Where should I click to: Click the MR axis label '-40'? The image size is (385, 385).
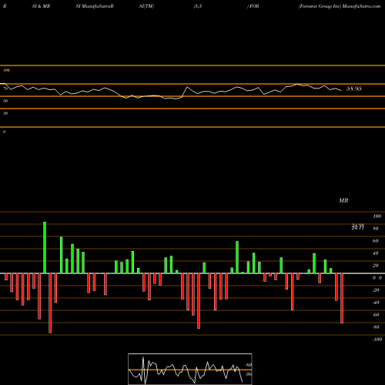click(x=376, y=303)
